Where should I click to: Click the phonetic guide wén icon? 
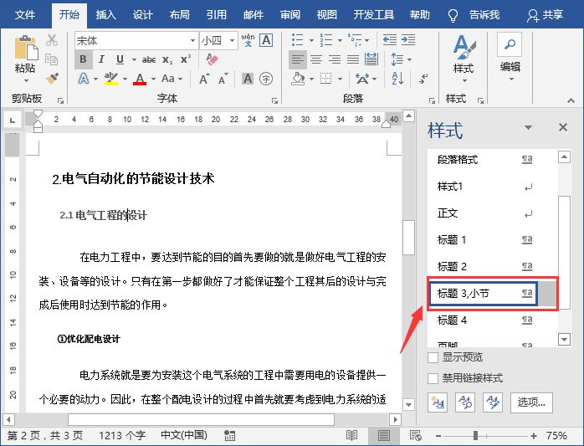tap(248, 40)
